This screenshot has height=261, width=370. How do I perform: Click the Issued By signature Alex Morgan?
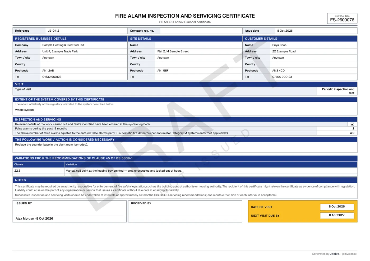point(34,219)
